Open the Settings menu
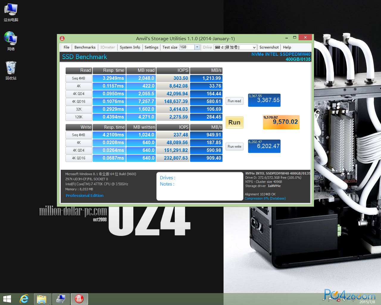This screenshot has height=305, width=381. pos(151,47)
